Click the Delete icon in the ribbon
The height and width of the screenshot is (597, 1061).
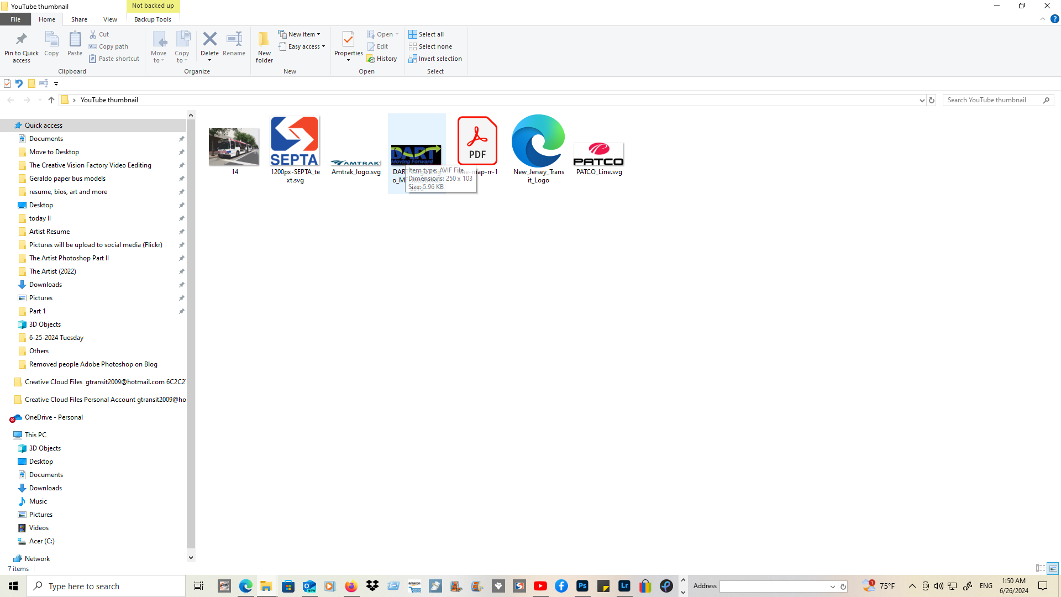209,40
